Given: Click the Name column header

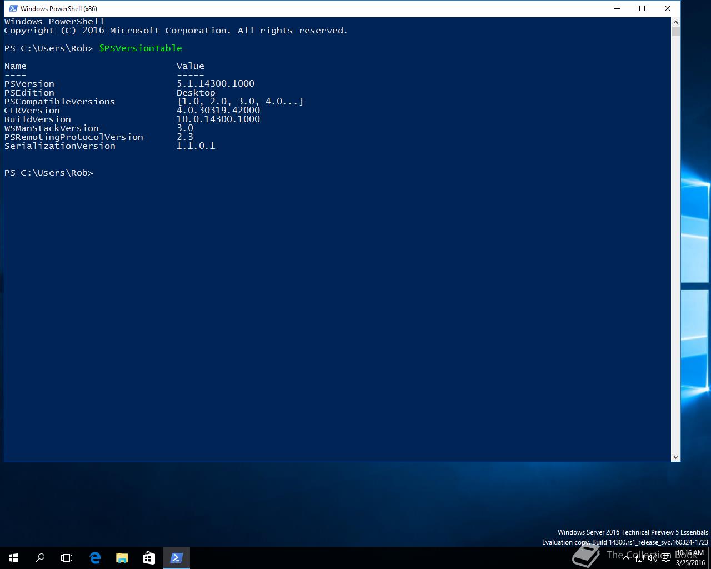Looking at the screenshot, I should (x=16, y=66).
